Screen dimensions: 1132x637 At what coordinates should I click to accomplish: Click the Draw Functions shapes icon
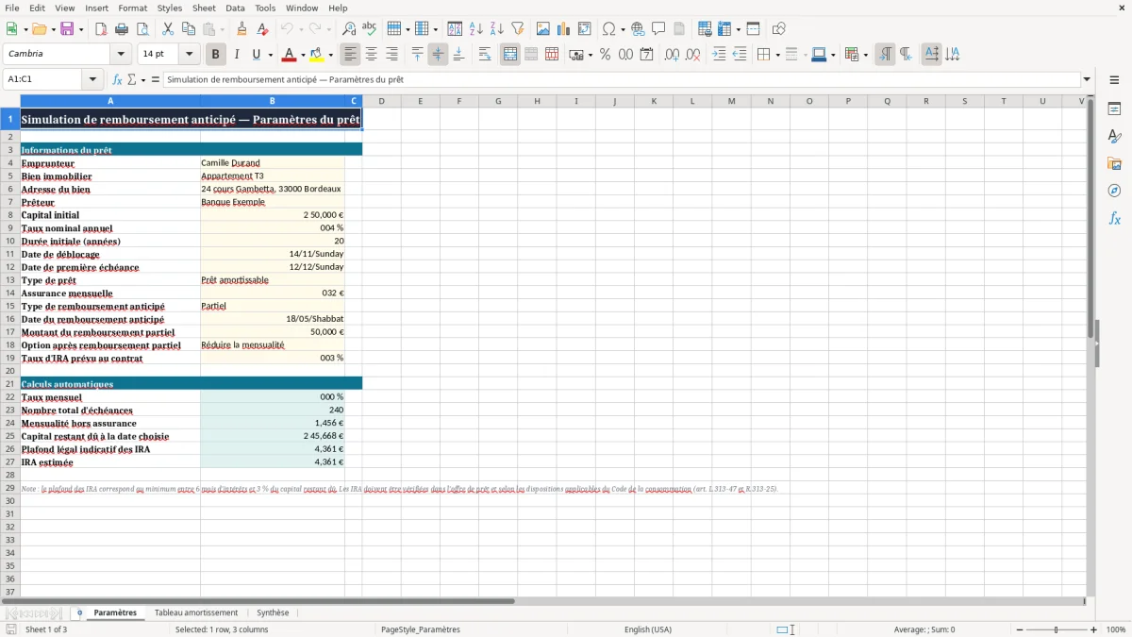779,29
